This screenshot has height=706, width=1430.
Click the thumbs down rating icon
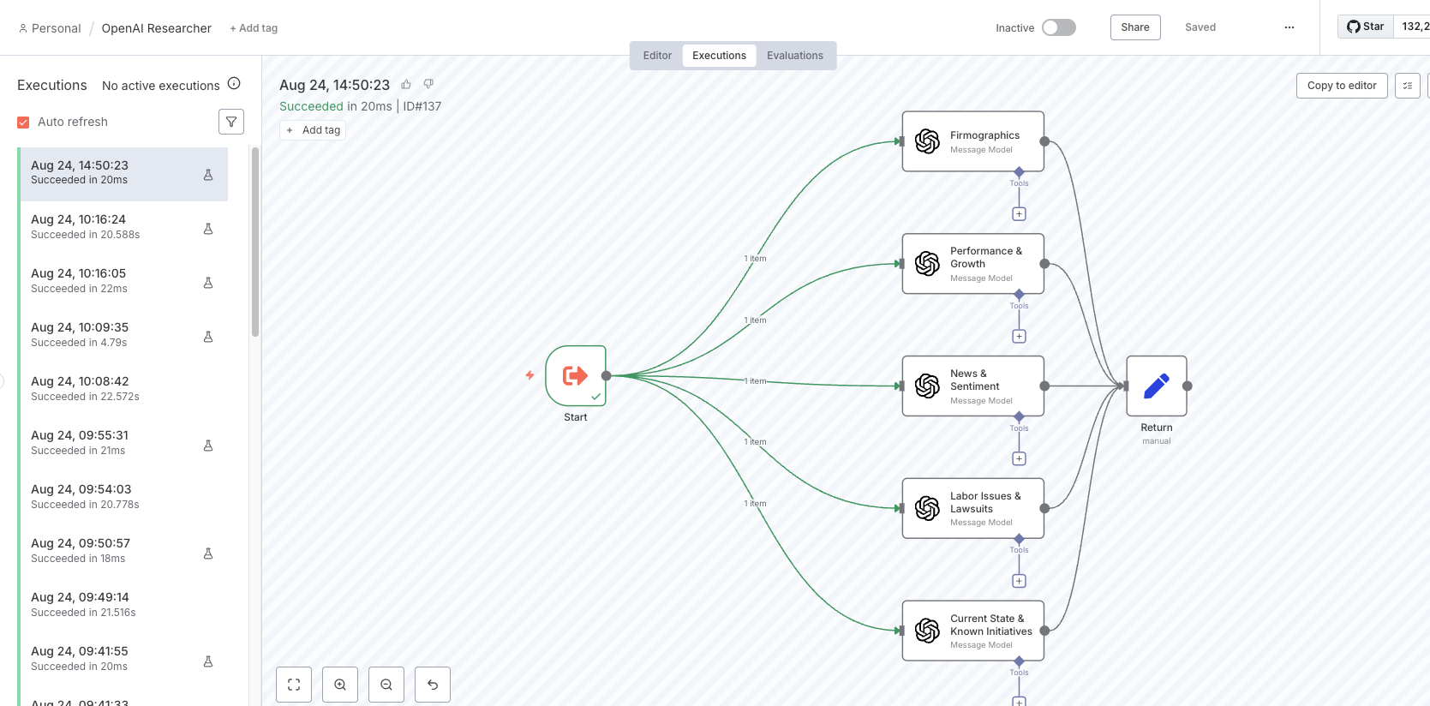coord(428,84)
